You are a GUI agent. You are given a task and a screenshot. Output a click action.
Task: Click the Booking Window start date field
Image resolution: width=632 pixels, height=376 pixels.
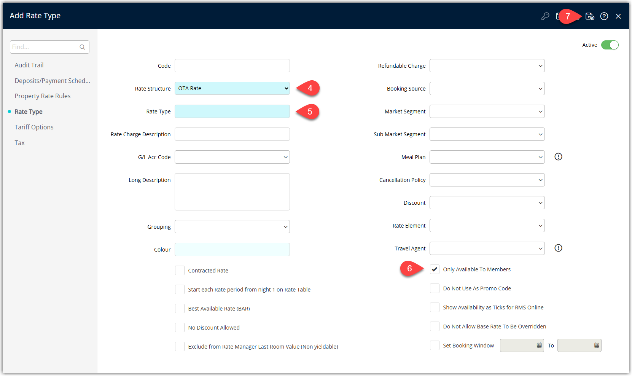(x=522, y=346)
